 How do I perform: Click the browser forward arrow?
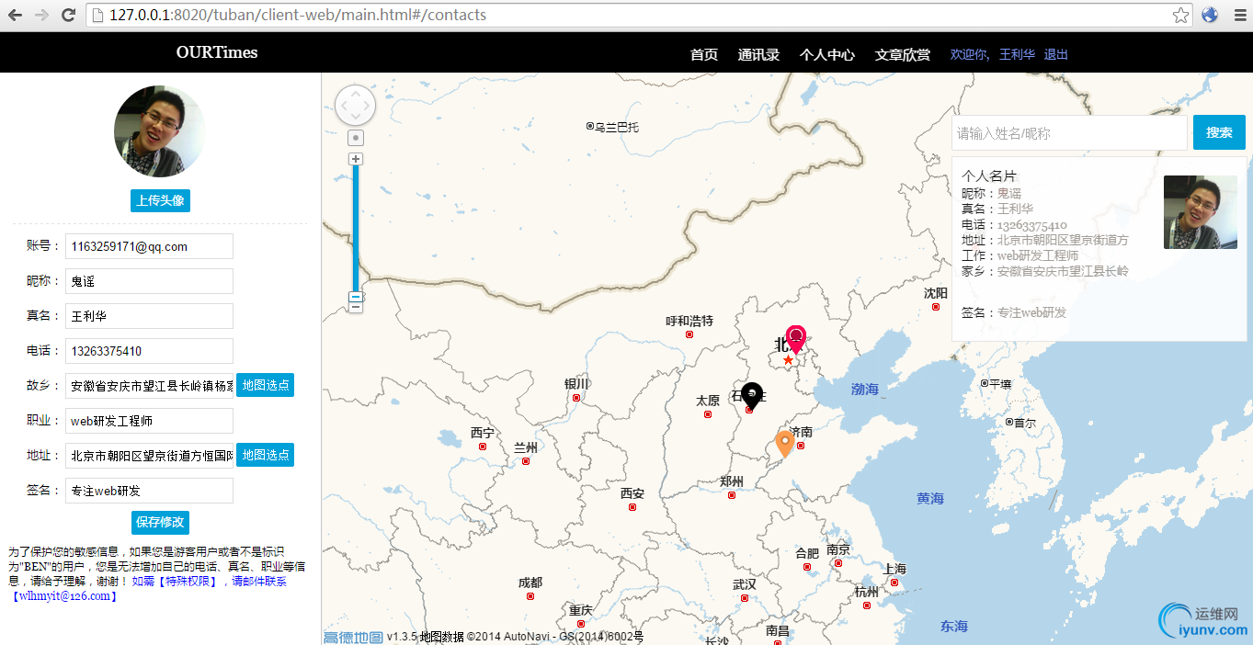[41, 15]
